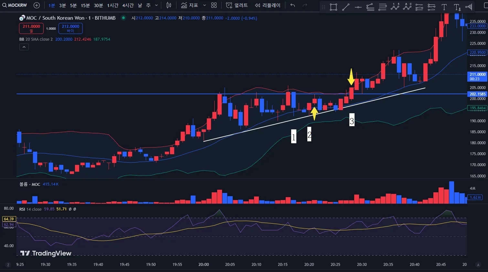Switch to the 3분 timeframe
This screenshot has height=272, width=488.
pyautogui.click(x=63, y=5)
